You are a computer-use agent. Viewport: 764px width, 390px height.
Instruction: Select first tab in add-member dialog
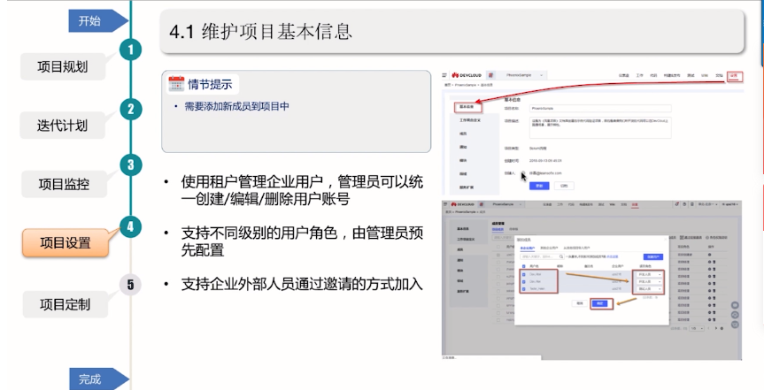(528, 248)
